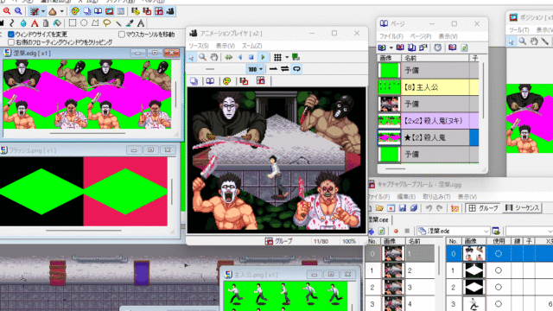553x311 pixels.
Task: Click the play button in Animation Player
Action: pos(263,57)
